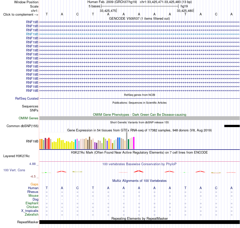Click the 33,425,480 coordinate marker
The image size is (240, 228).
185,11
